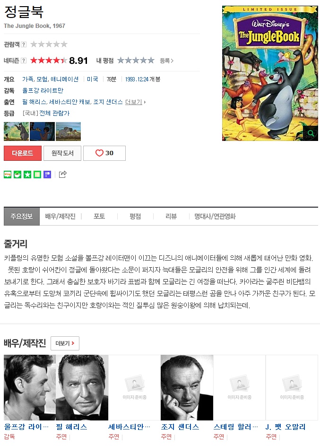Open the 리뷰 tab
Image resolution: width=320 pixels, height=446 pixels.
171,217
